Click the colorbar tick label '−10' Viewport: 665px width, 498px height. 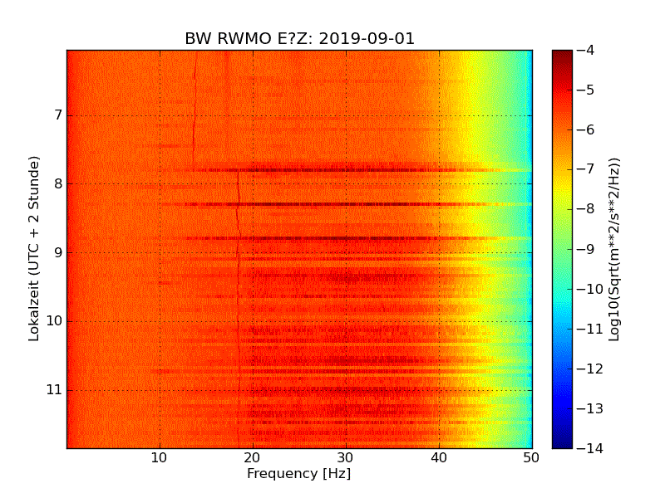[x=590, y=289]
